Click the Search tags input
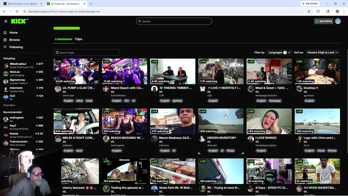Image resolution: width=348 pixels, height=196 pixels. 86,53
